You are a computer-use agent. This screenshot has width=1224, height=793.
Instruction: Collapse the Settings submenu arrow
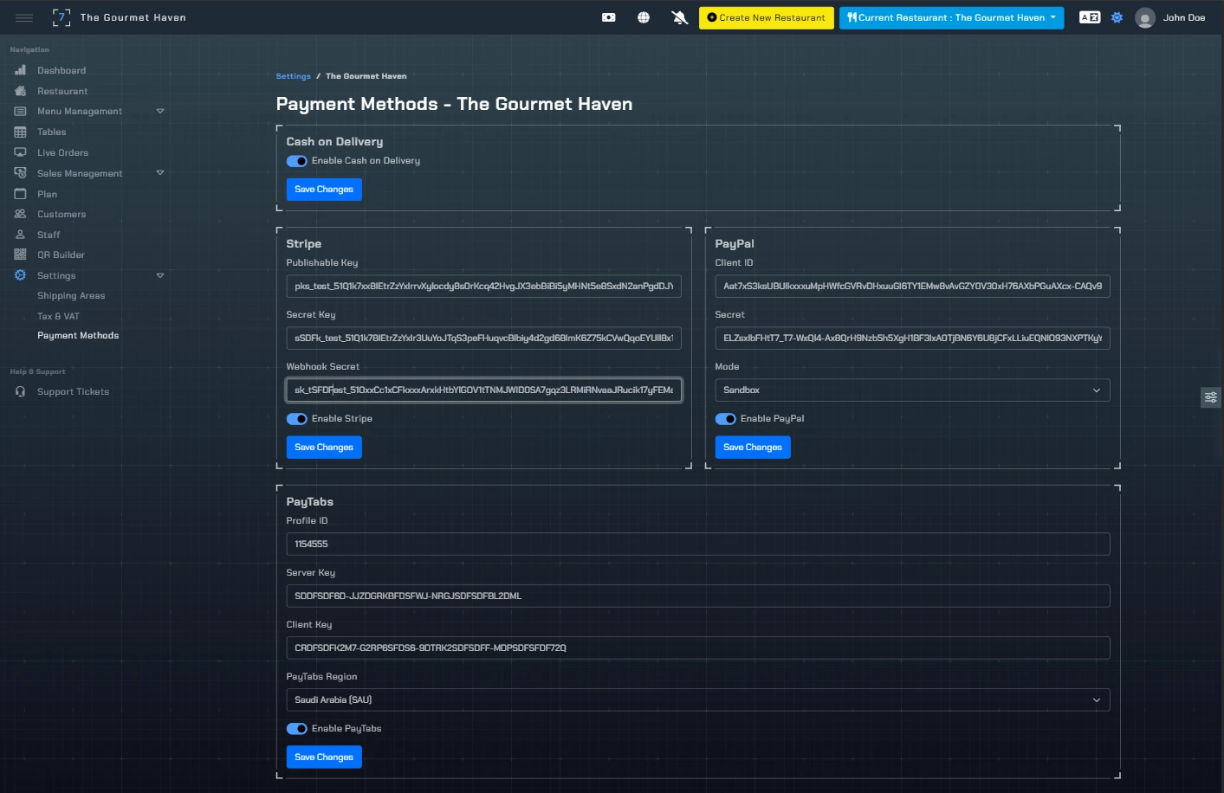click(160, 275)
